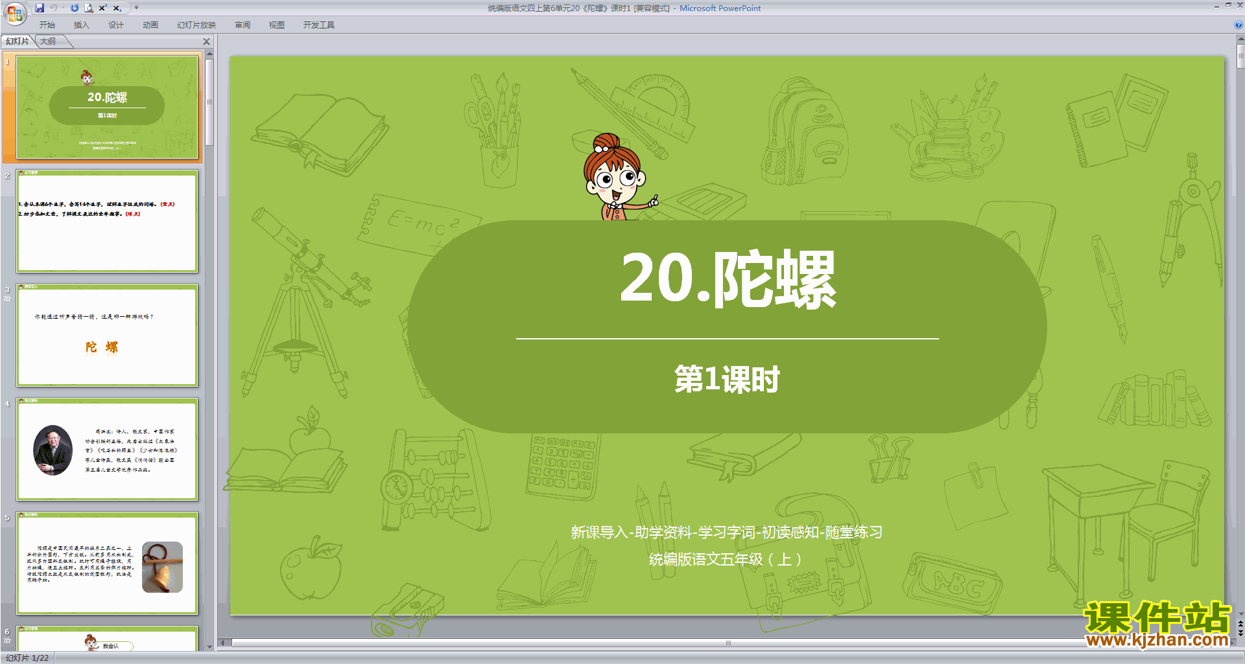Click the main editor scroll down arrow
The width and height of the screenshot is (1245, 664).
1240,614
